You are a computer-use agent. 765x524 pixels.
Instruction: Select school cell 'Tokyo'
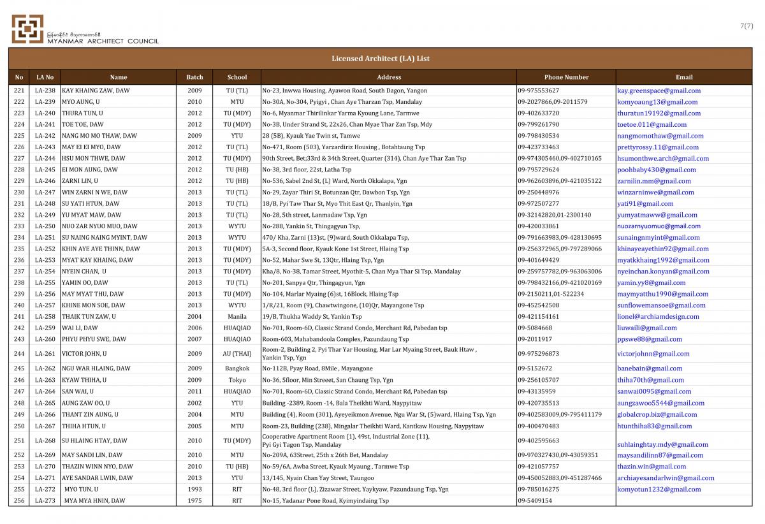pos(237,380)
